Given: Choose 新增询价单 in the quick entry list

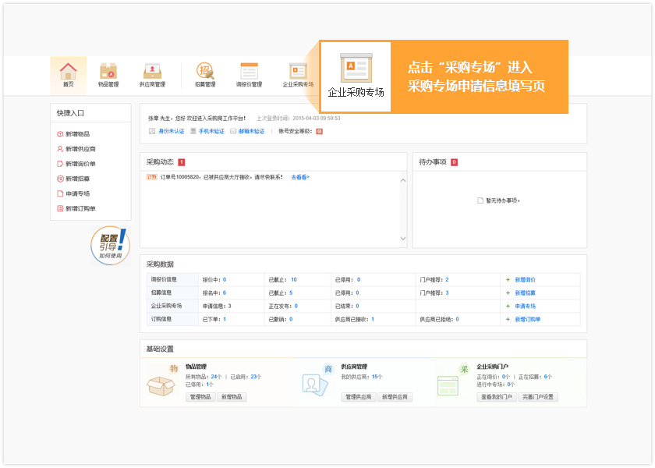Looking at the screenshot, I should tap(76, 164).
